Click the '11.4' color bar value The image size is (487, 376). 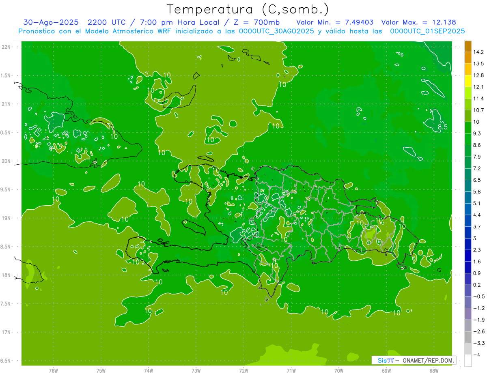(479, 99)
